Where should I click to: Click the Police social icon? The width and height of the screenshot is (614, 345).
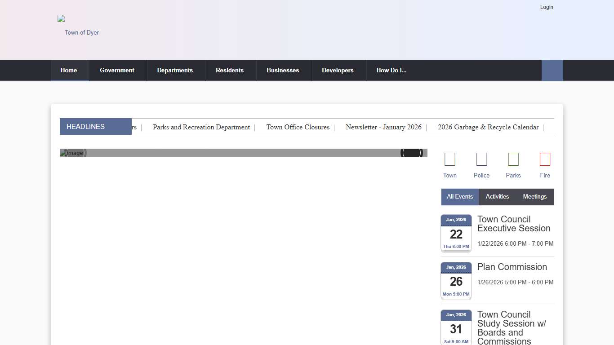pos(481,159)
